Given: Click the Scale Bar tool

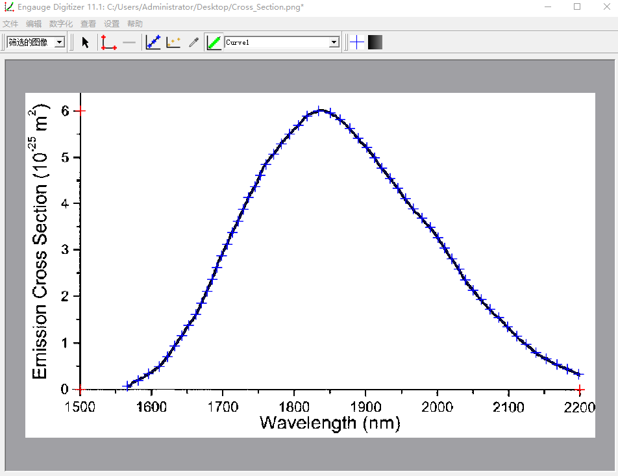Looking at the screenshot, I should point(130,42).
